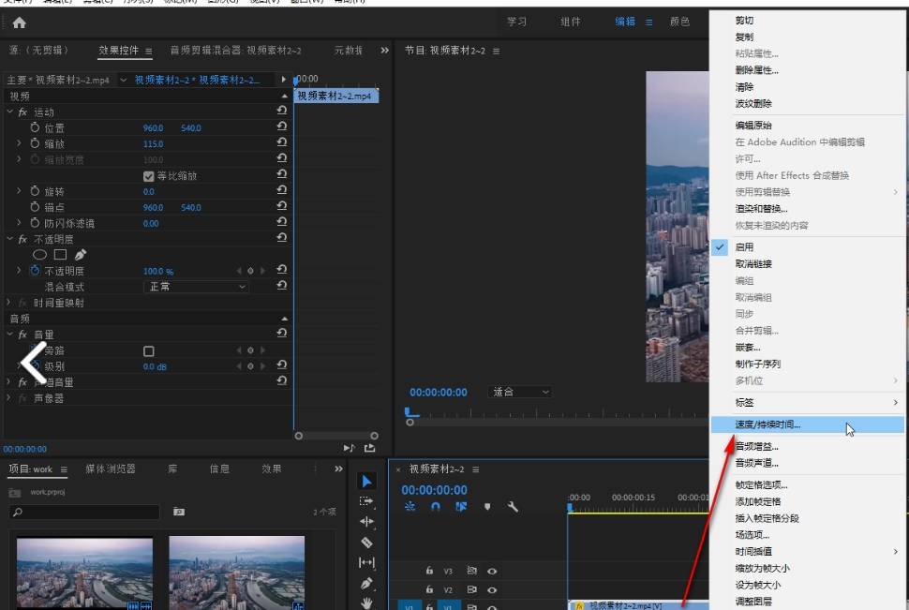The width and height of the screenshot is (909, 610).
Task: Open the 标签 submenu
Action: 808,402
